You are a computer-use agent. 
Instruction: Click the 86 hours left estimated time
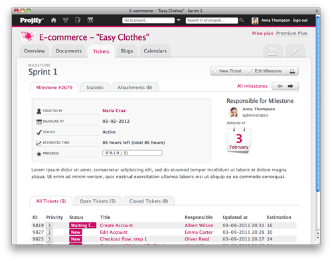133,143
